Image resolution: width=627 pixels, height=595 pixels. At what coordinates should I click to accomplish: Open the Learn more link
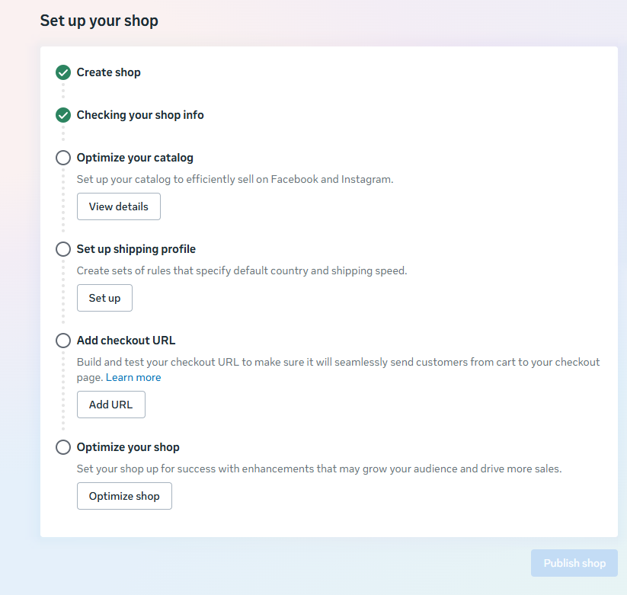coord(133,377)
